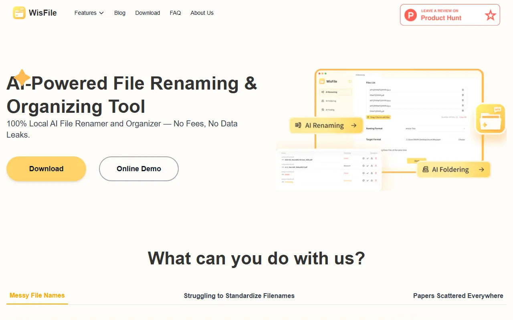Click the confirm checkmark on the Failed file row
Screen dimensions: 513x320
368,158
